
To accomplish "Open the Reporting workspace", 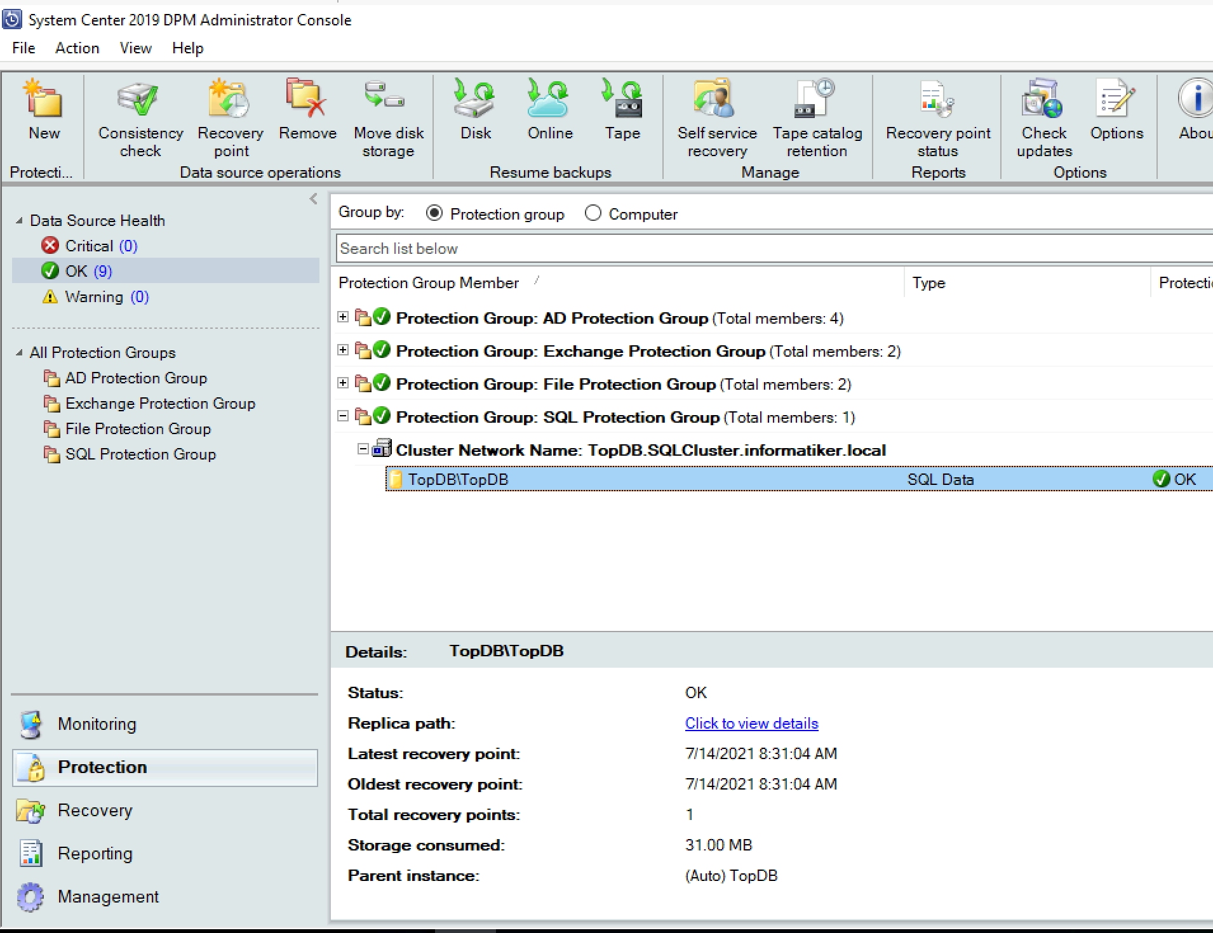I will [x=95, y=854].
